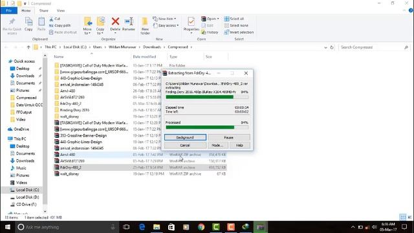Open Help question mark icon
This screenshot has height=233, width=414.
pos(411,10)
